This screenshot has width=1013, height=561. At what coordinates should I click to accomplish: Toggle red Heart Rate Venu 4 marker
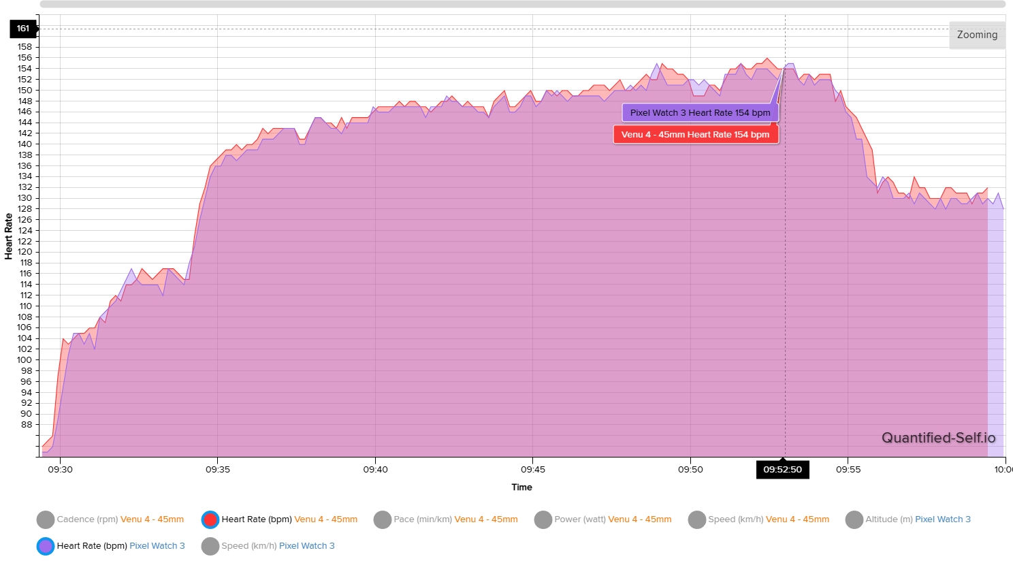(210, 519)
